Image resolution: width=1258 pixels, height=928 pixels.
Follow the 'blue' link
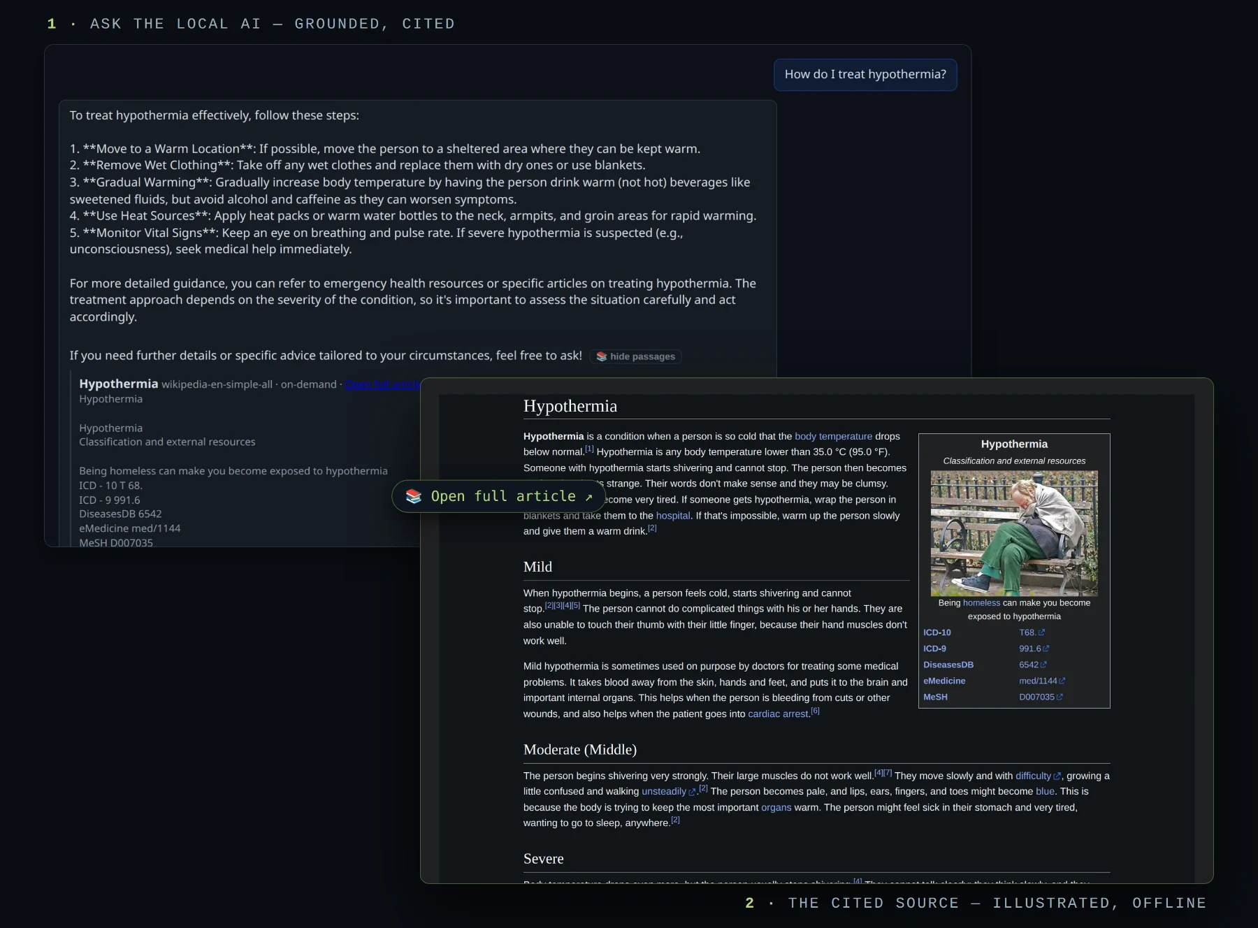point(1045,792)
